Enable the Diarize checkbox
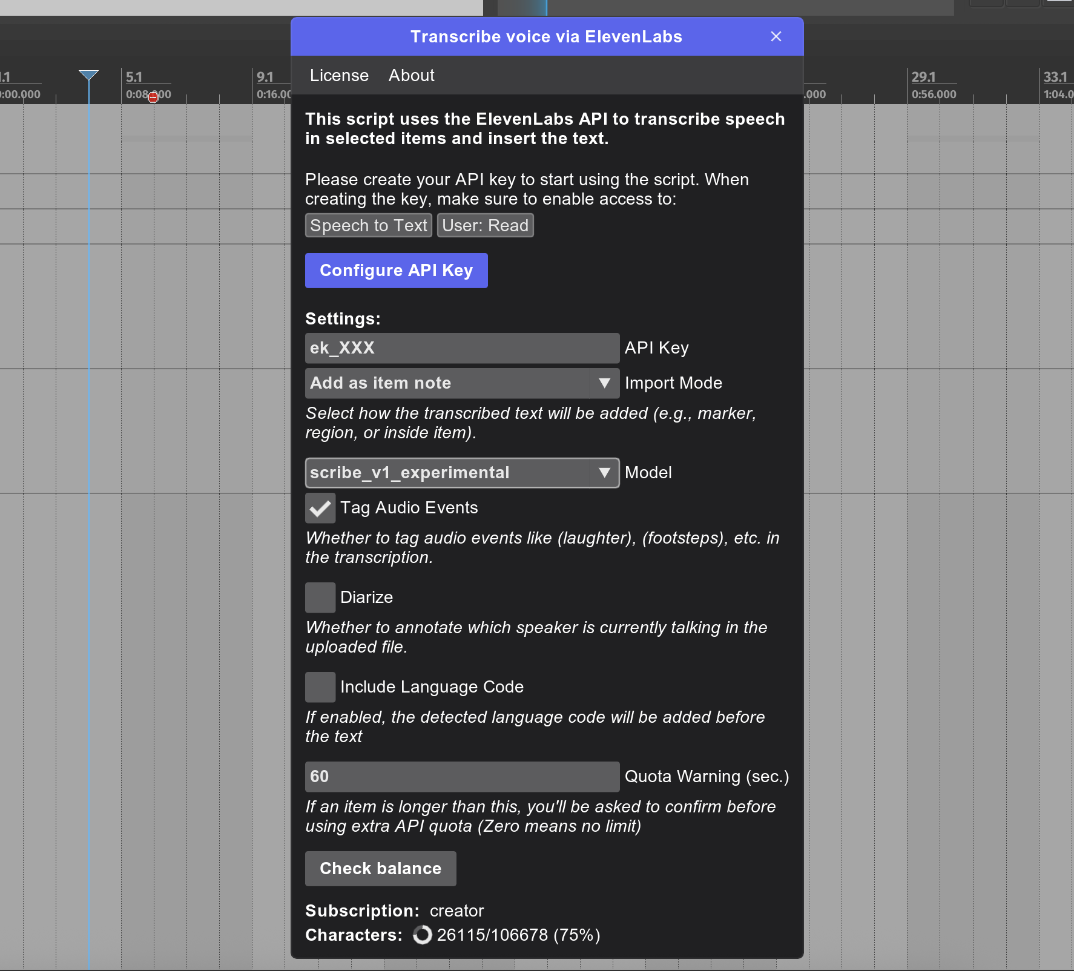 click(x=320, y=597)
